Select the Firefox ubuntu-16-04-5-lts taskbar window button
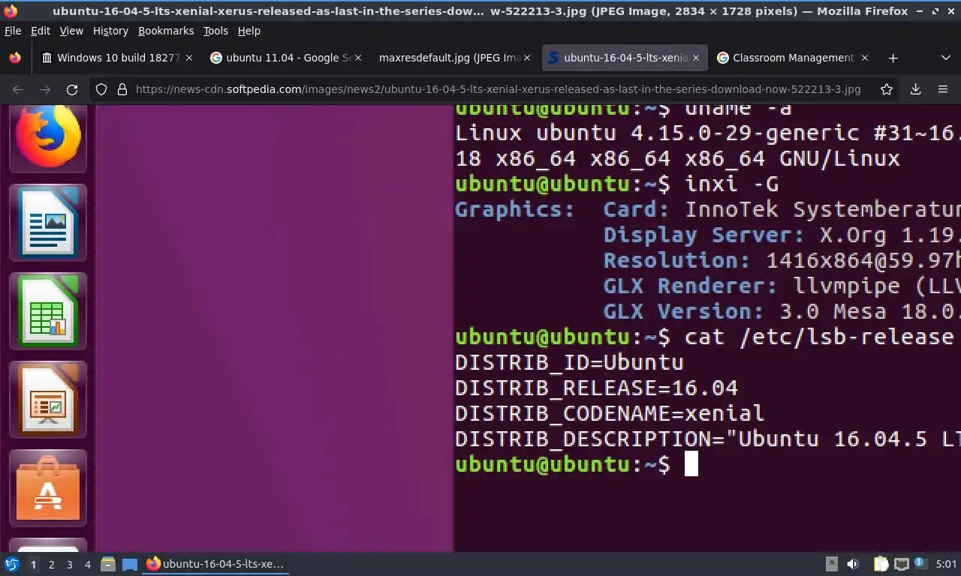Screen dimensions: 961x576 point(215,564)
